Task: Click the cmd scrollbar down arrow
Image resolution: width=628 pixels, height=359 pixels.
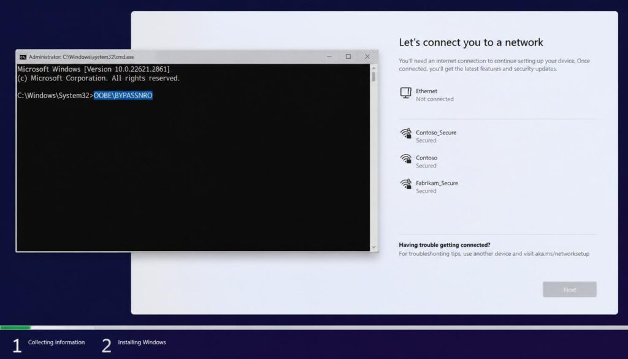Action: coord(373,247)
